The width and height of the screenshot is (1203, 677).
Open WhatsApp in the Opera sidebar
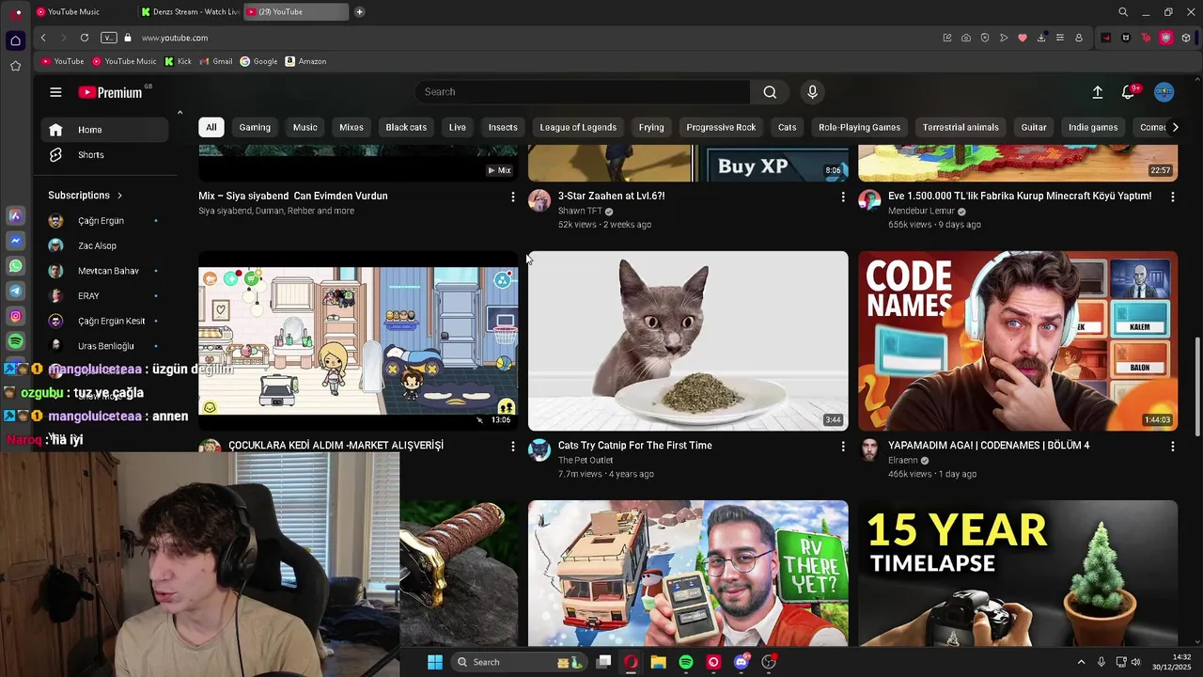coord(15,266)
